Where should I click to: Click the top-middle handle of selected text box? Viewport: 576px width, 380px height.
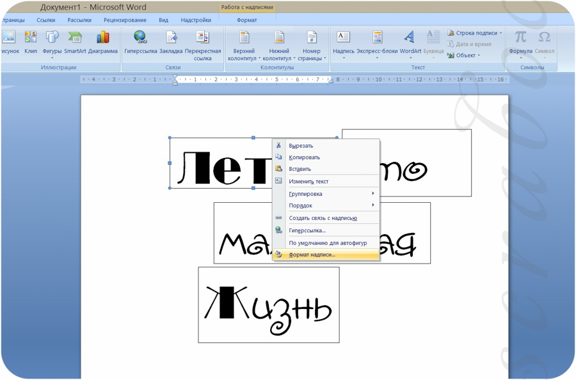pos(253,138)
